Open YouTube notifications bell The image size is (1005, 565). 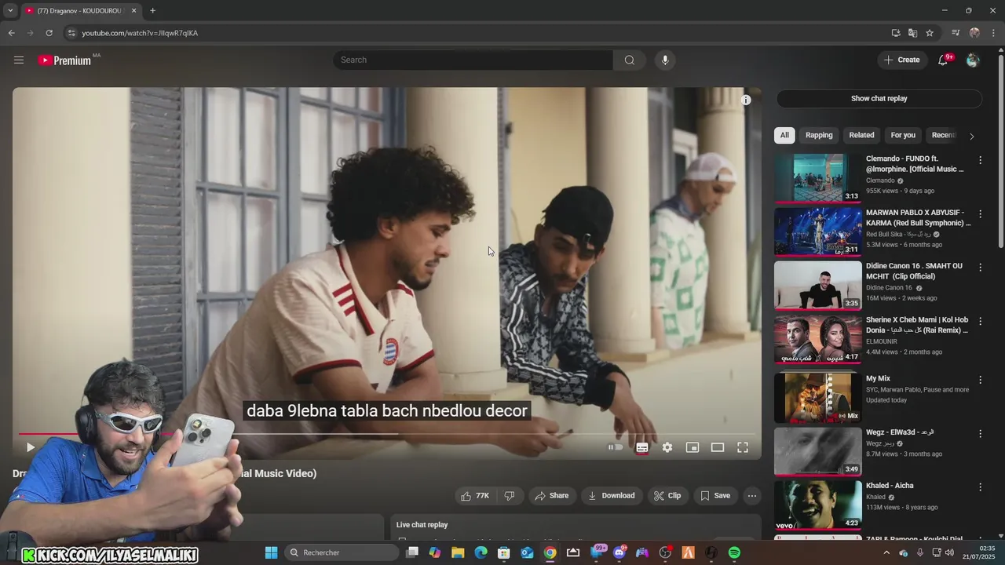pos(944,60)
